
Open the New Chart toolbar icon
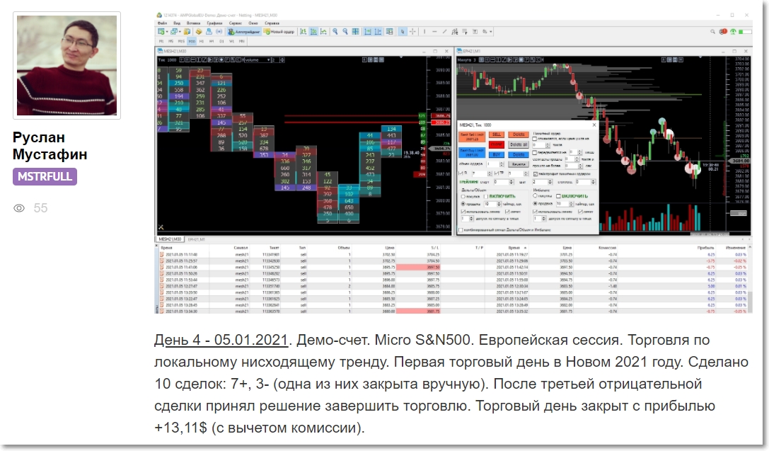161,31
